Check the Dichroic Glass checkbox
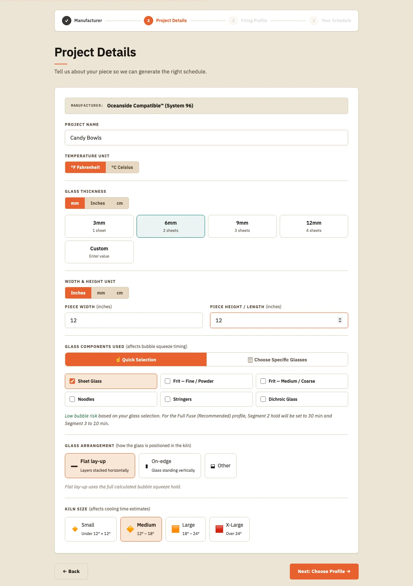 [263, 399]
